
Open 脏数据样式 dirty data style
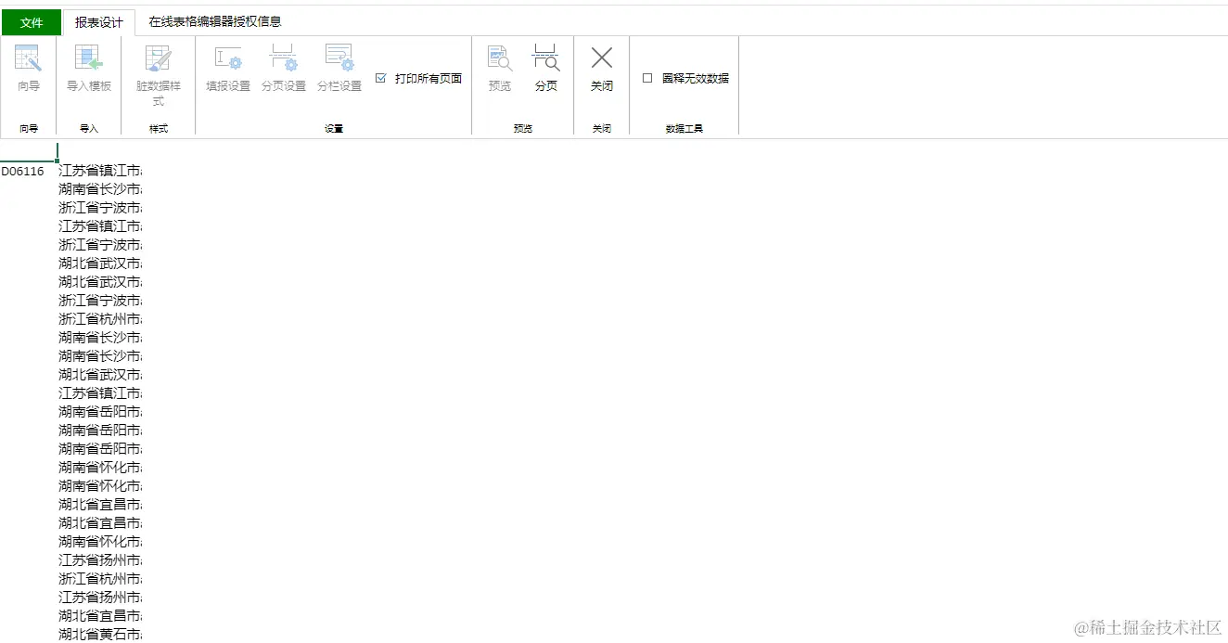point(159,74)
